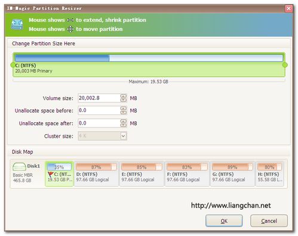This screenshot has width=298, height=236.
Task: Click the 89% usage bar of G:
Action: (232, 167)
